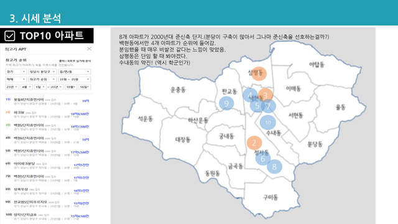Expand the 읍/면/동 dropdown
Viewport: 398px width, 224px height.
coord(75,72)
